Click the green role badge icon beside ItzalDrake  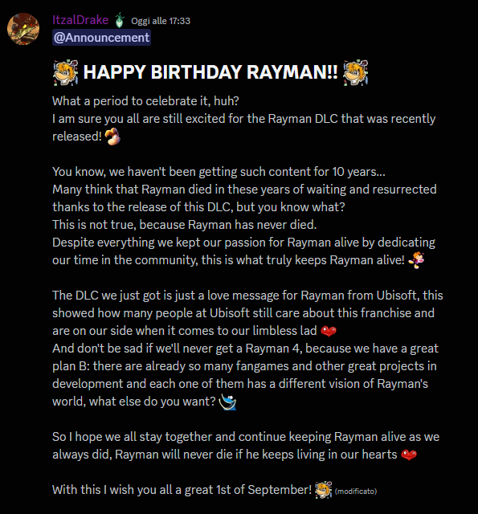coord(120,20)
